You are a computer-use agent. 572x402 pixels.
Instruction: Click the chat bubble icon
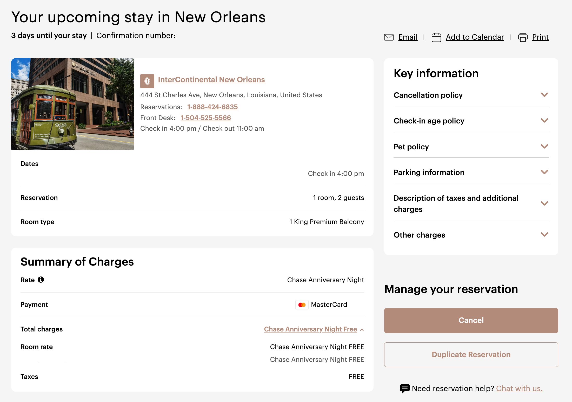[x=404, y=388]
